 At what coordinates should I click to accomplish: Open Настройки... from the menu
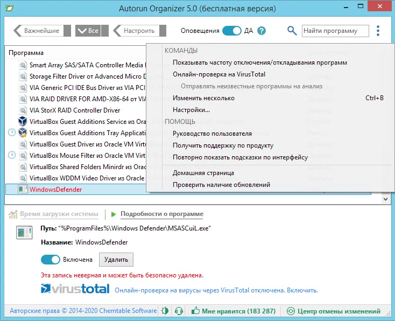(x=191, y=110)
